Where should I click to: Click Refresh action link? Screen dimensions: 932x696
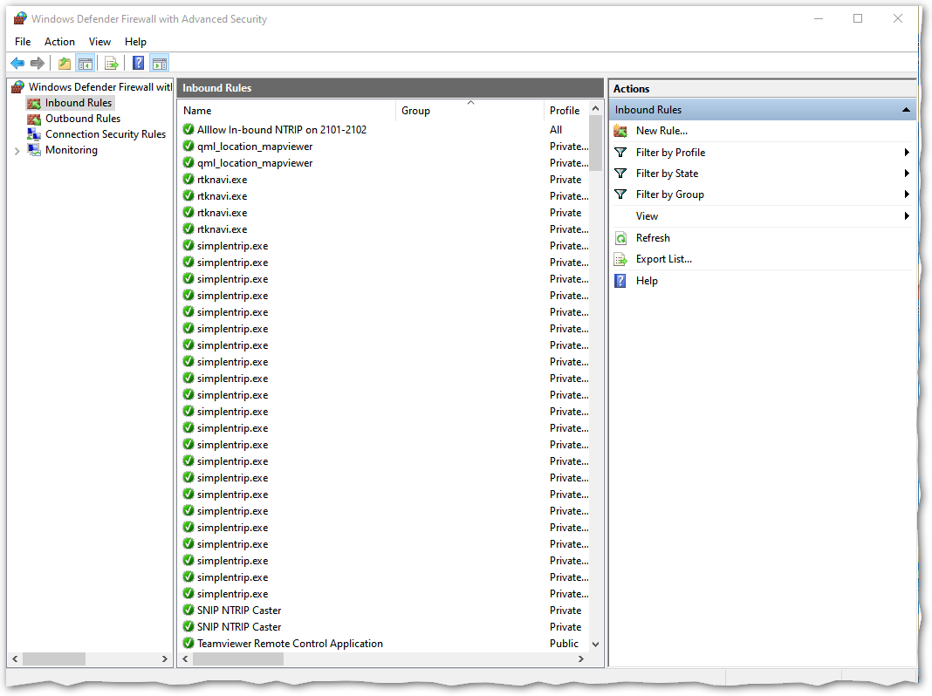[x=653, y=238]
